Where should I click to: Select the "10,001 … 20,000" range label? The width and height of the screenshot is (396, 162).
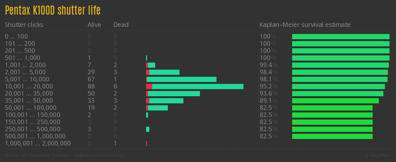(29, 87)
